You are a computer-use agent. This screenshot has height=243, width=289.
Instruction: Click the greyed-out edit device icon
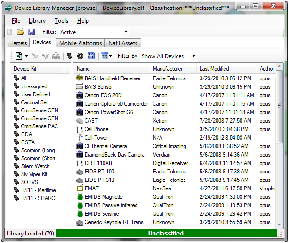[34, 56]
